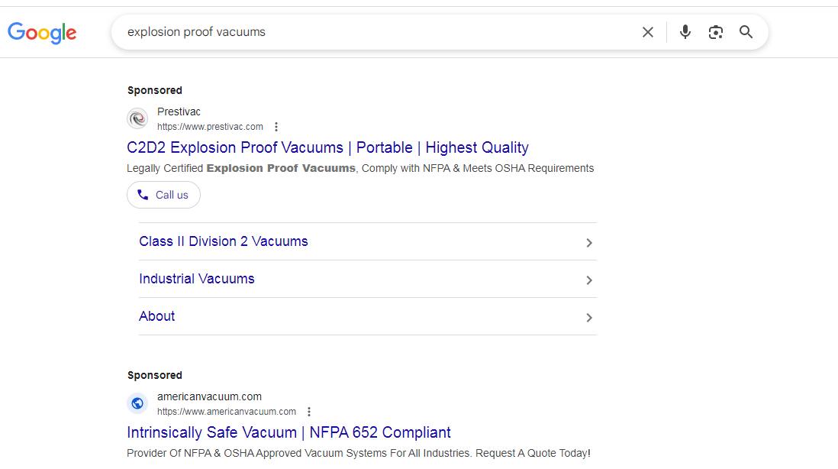Viewport: 838px width, 469px height.
Task: Go to Industrial Vacuums sitelink
Action: [x=196, y=279]
